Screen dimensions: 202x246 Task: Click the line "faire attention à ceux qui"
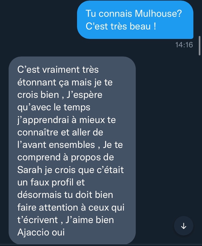(x=71, y=208)
